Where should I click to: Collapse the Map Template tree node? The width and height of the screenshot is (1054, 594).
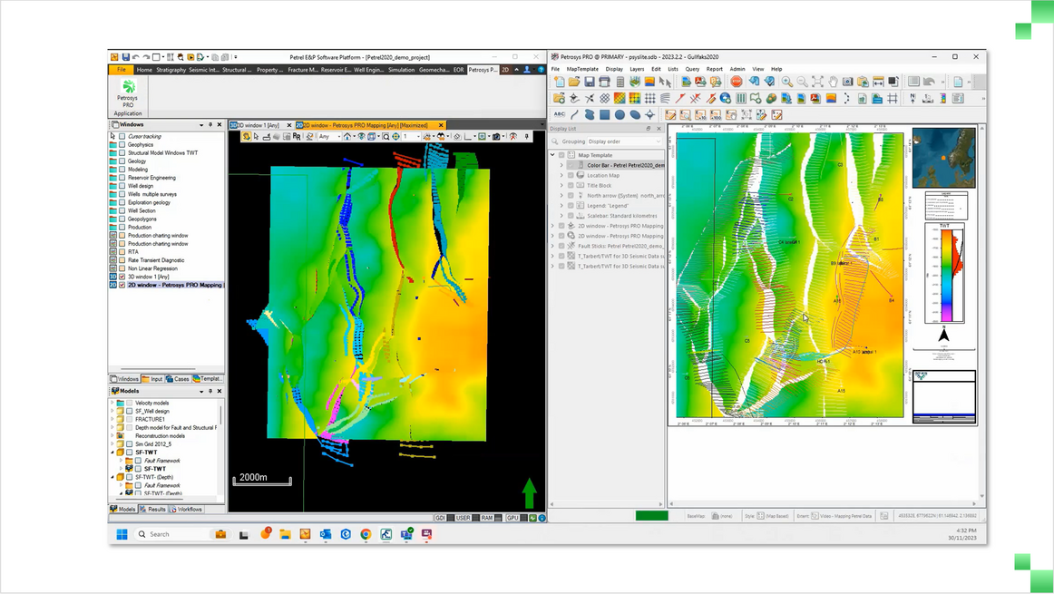pos(552,155)
